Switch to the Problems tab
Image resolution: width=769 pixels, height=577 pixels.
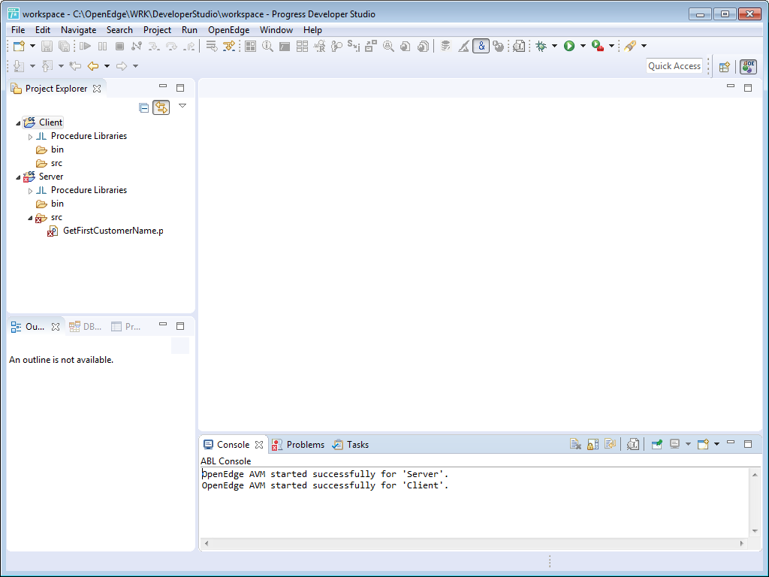(x=298, y=445)
